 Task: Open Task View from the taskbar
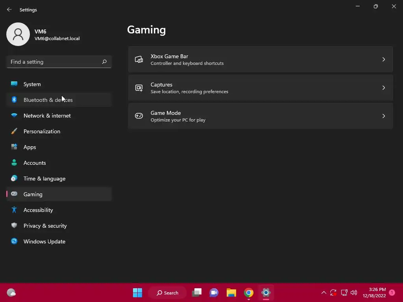pyautogui.click(x=197, y=293)
